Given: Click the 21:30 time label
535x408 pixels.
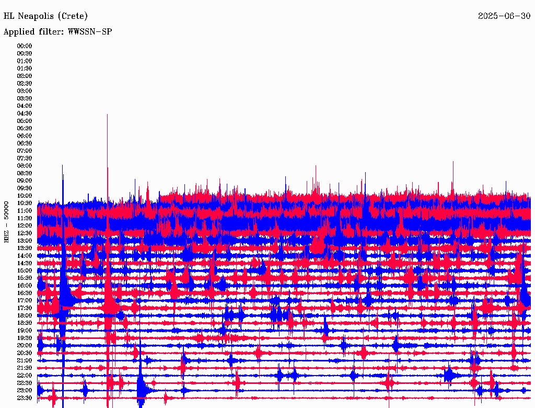Looking at the screenshot, I should (x=25, y=368).
